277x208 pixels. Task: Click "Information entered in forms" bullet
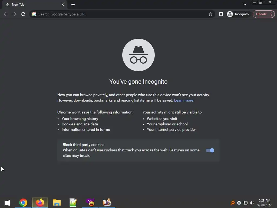(x=86, y=130)
